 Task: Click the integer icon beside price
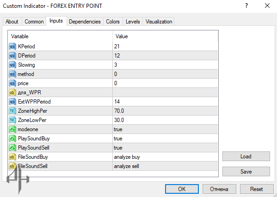pyautogui.click(x=12, y=83)
